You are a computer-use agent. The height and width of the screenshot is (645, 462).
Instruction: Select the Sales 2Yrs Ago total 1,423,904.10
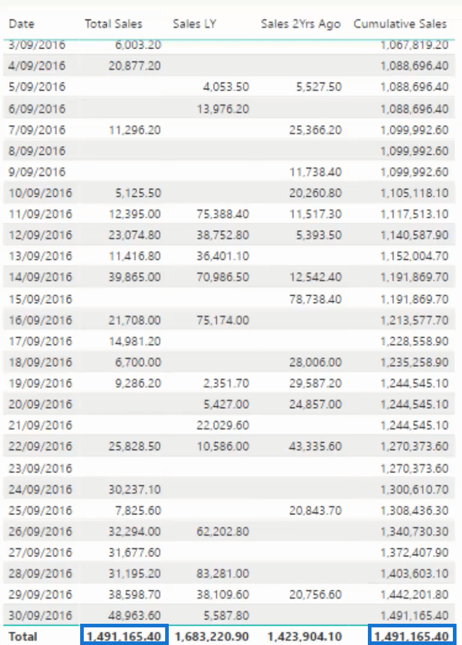coord(305,636)
